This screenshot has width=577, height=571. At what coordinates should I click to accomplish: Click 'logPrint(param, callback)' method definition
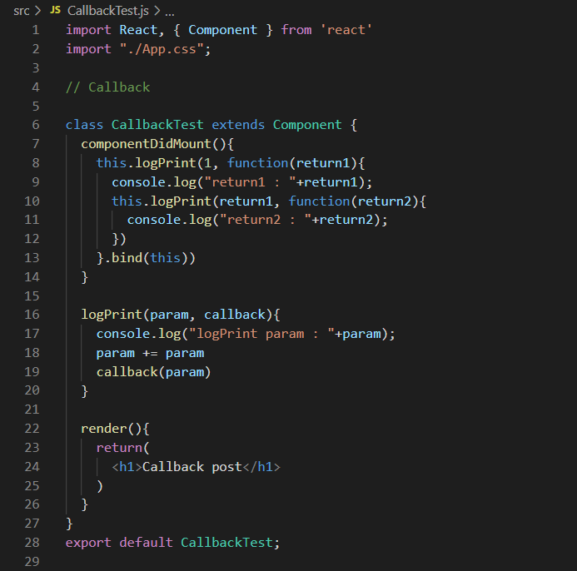pyautogui.click(x=177, y=315)
